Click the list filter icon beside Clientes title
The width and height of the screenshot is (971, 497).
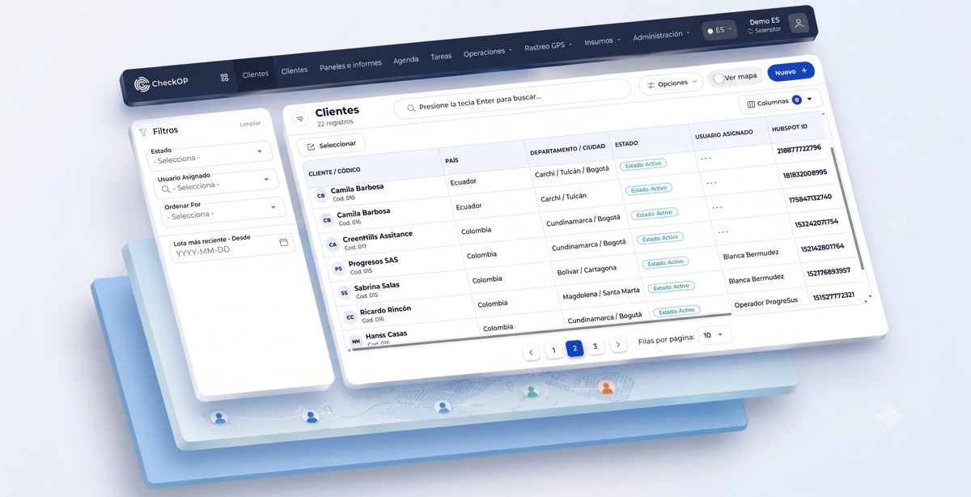pyautogui.click(x=300, y=119)
